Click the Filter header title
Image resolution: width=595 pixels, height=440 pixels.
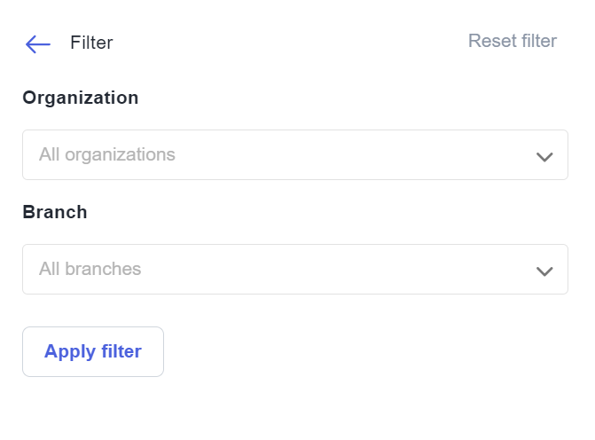91,43
